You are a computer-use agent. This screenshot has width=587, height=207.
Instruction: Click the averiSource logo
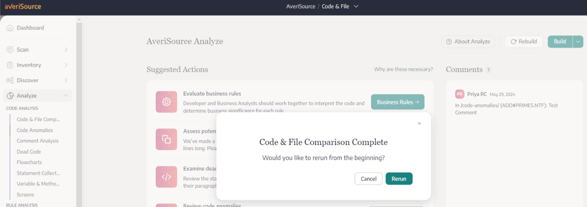23,6
